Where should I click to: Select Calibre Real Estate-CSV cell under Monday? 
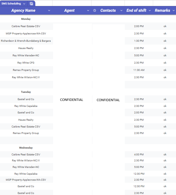point(26,26)
